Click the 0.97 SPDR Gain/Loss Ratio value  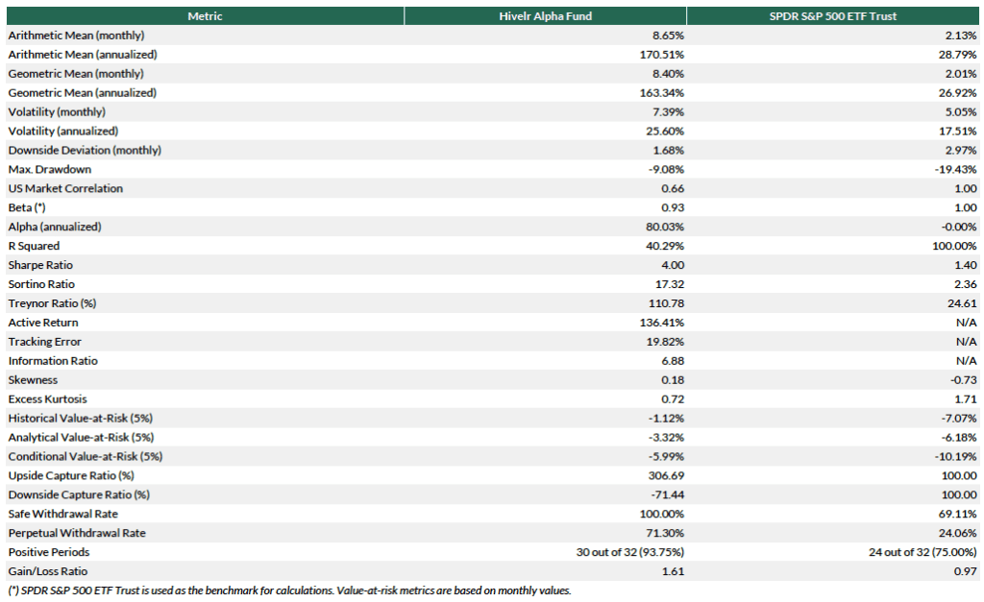pos(965,571)
